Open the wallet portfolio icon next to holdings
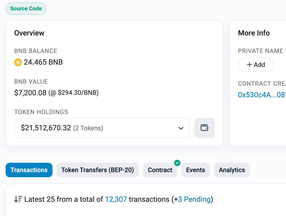Image resolution: width=286 pixels, height=216 pixels. (204, 128)
